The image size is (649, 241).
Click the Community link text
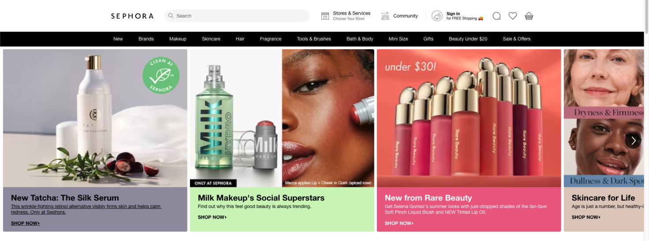coord(405,16)
